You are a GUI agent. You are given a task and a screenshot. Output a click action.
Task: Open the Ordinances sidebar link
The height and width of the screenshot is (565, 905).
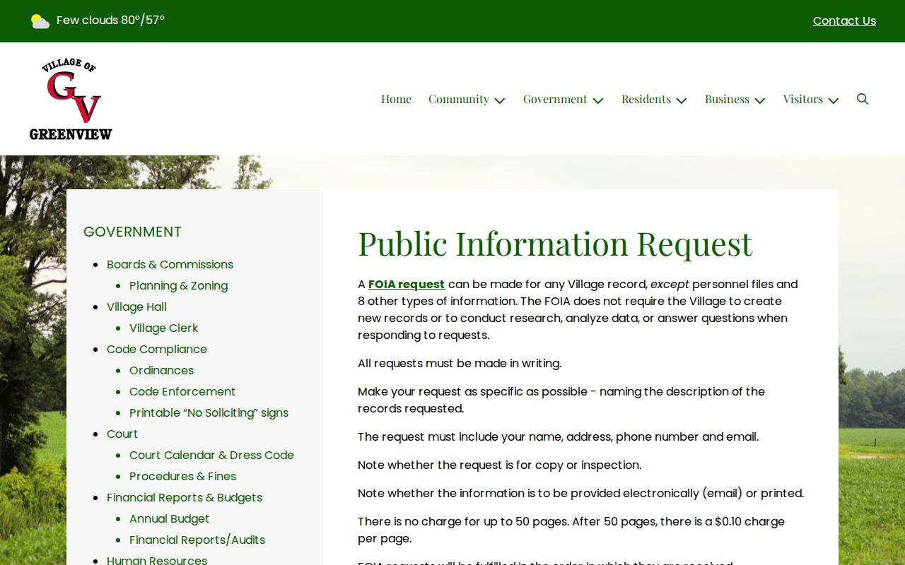pyautogui.click(x=161, y=370)
